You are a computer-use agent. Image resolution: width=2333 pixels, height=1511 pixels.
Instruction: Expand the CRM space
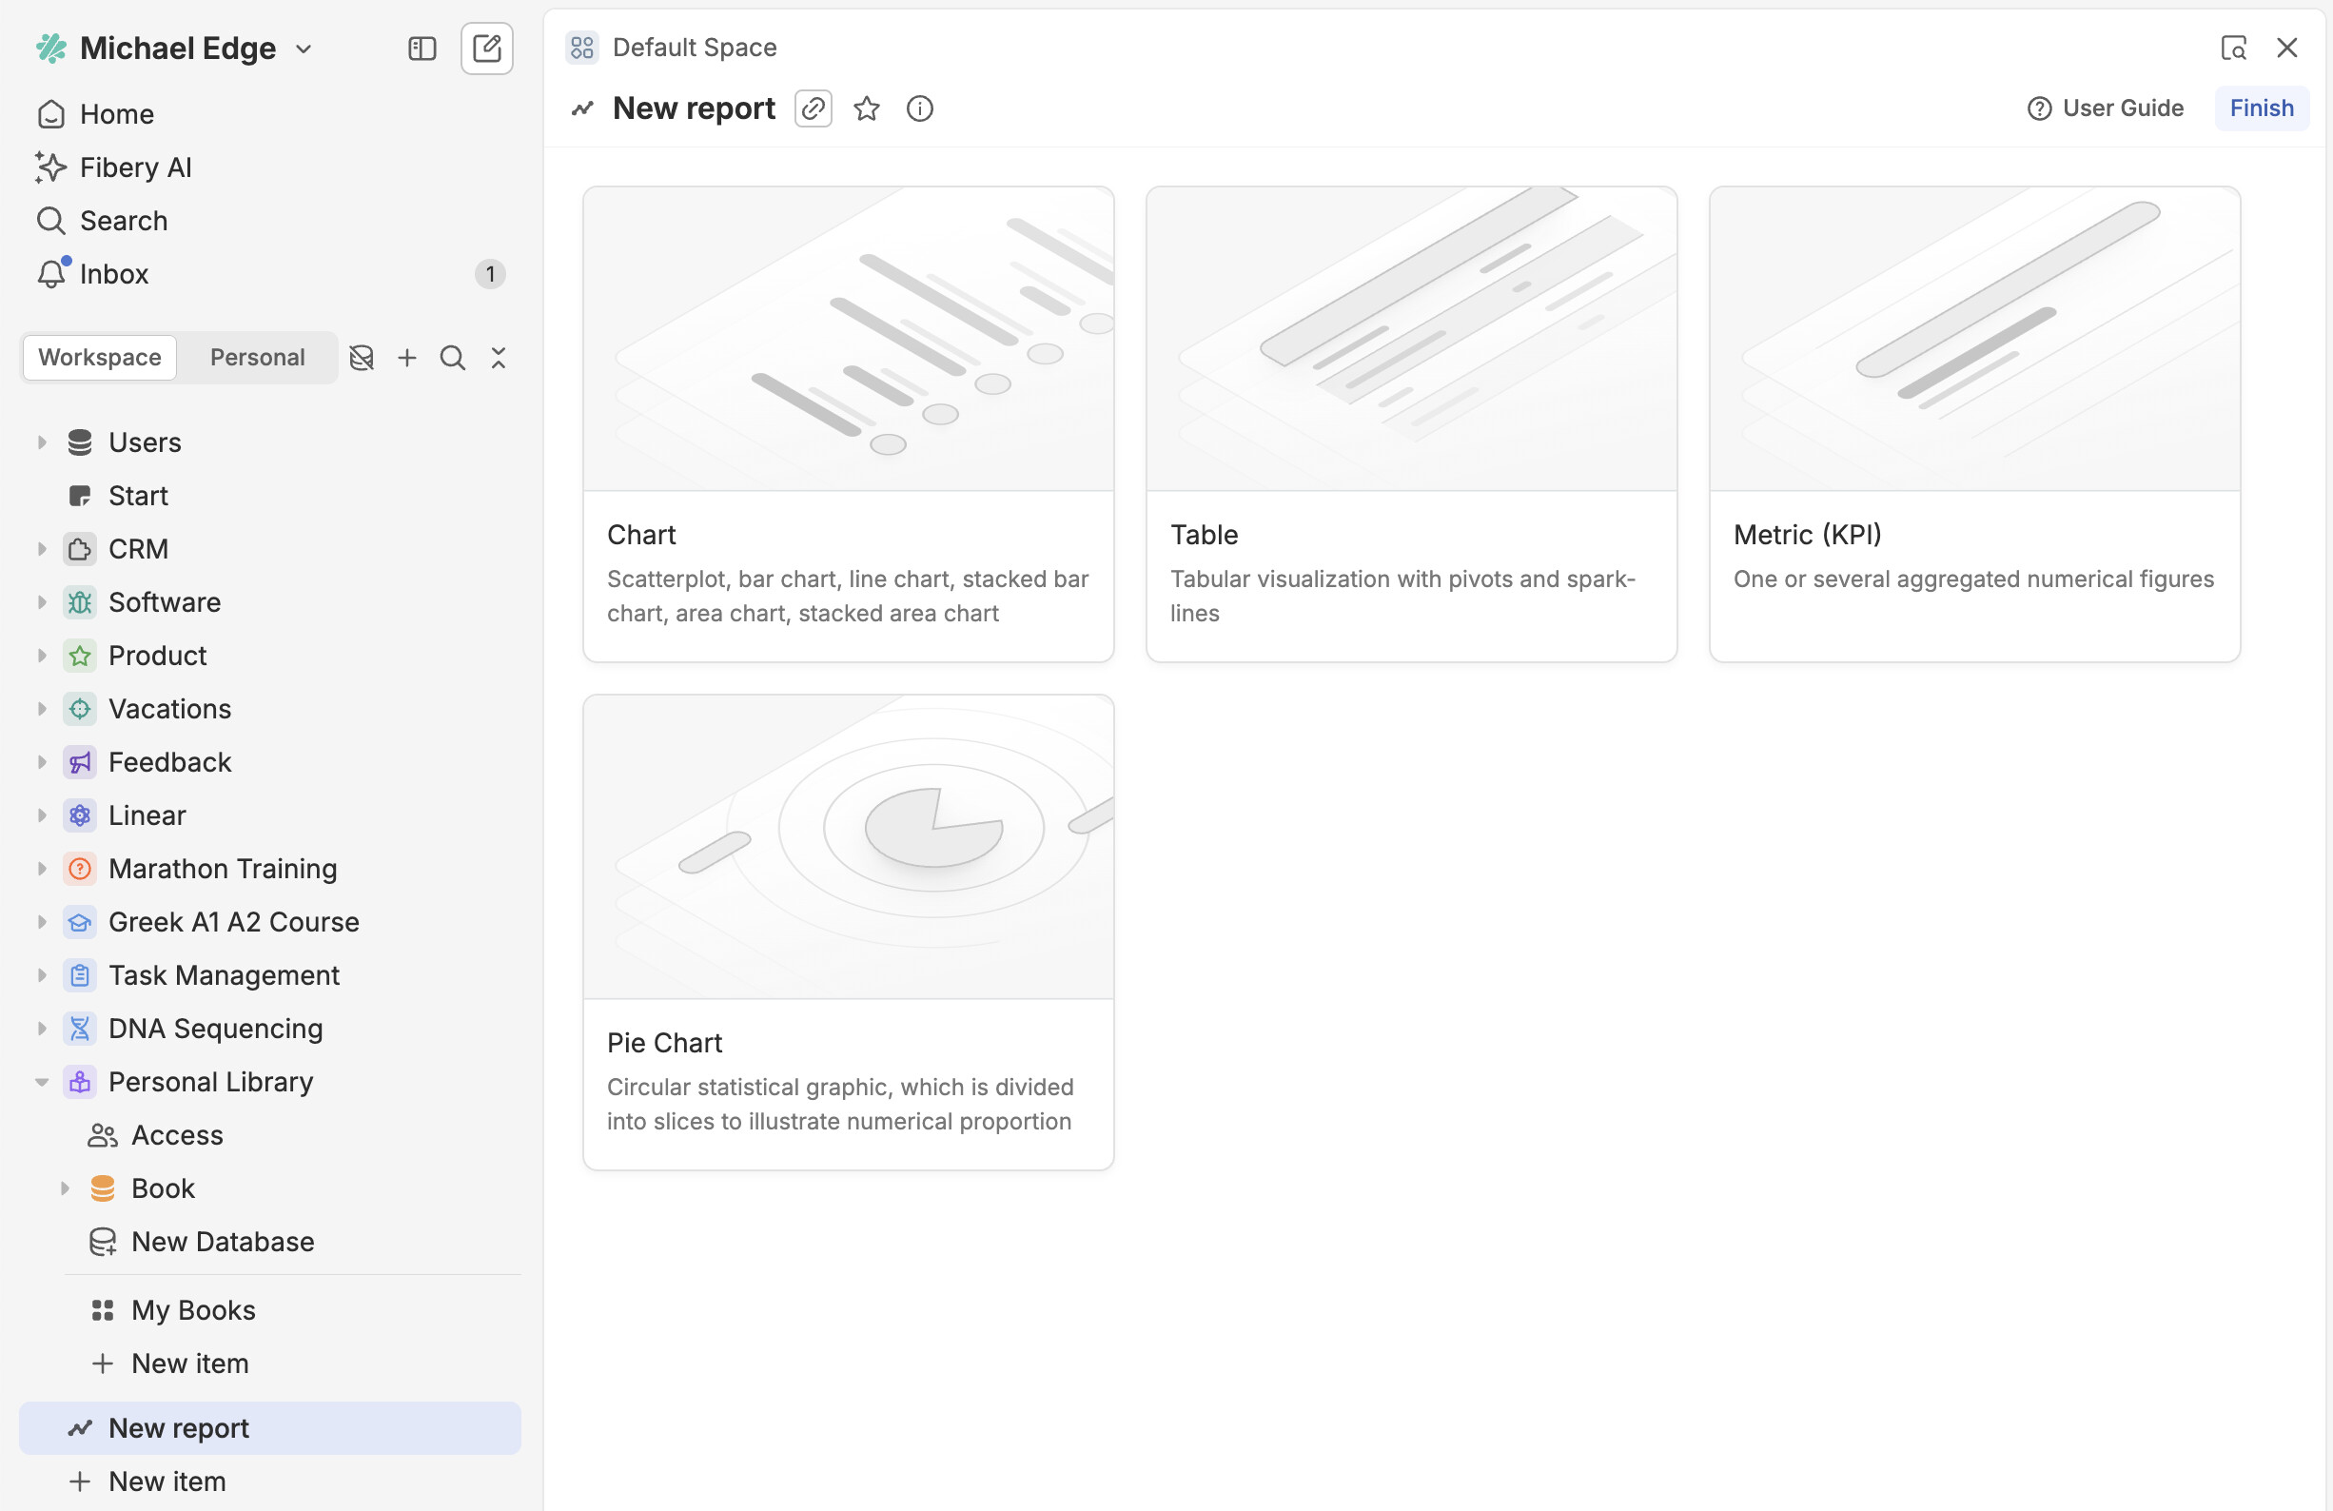click(x=41, y=549)
